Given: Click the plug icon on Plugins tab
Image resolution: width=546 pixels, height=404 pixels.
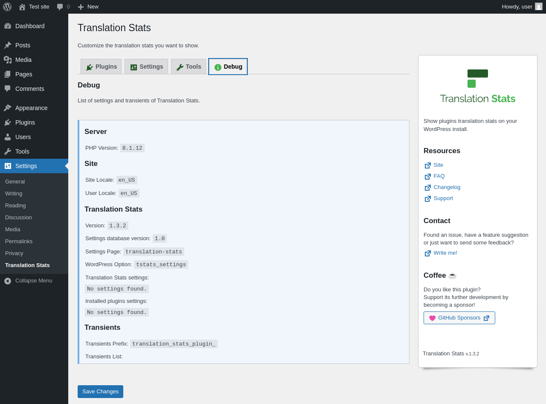Looking at the screenshot, I should pos(90,67).
